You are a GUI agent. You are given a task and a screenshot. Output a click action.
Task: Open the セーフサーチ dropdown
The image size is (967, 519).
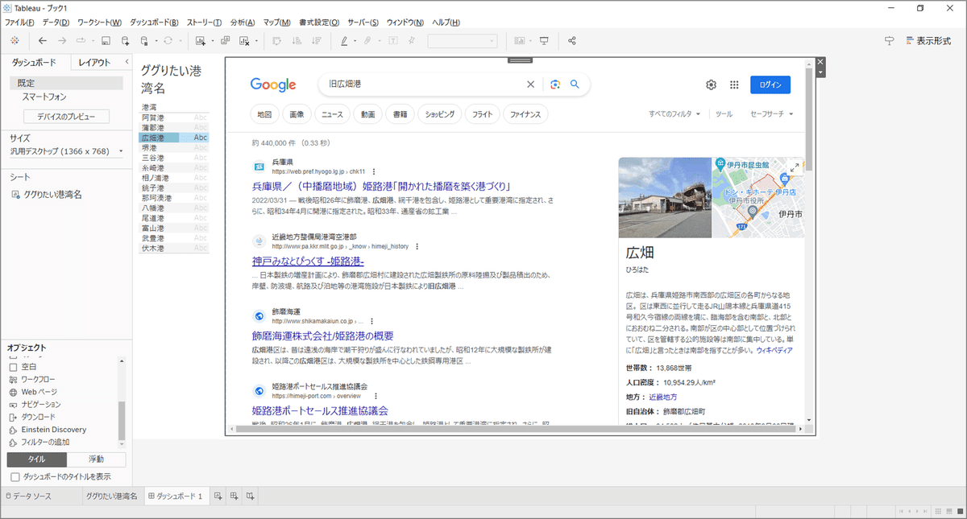(x=772, y=114)
